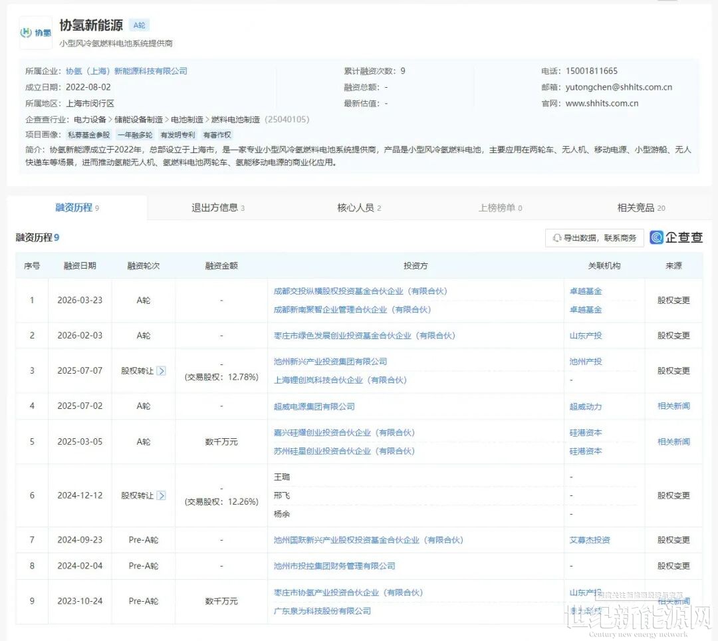Image resolution: width=718 pixels, height=641 pixels.
Task: Open investor 广东泉为科技股份有限公司 link
Action: [322, 611]
